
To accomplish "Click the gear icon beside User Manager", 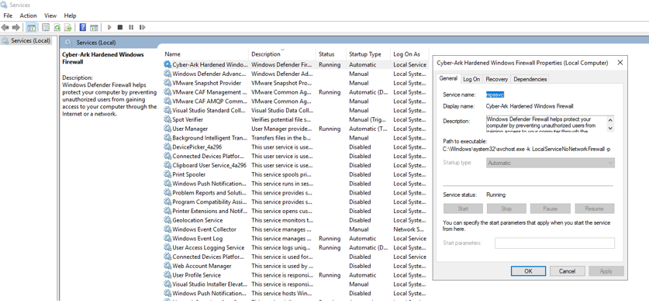I will (167, 129).
